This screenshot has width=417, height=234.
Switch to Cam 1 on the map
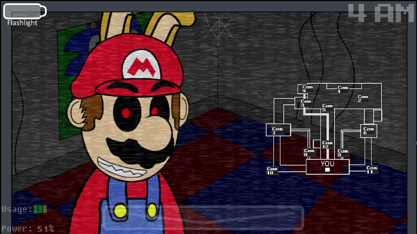(x=343, y=89)
